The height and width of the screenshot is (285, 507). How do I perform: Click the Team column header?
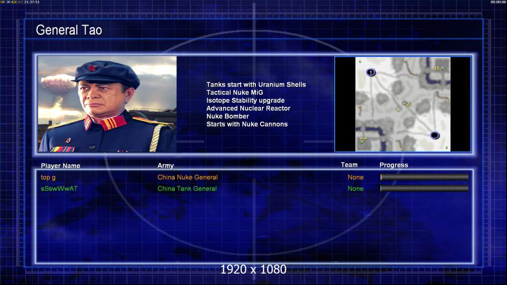pos(349,165)
